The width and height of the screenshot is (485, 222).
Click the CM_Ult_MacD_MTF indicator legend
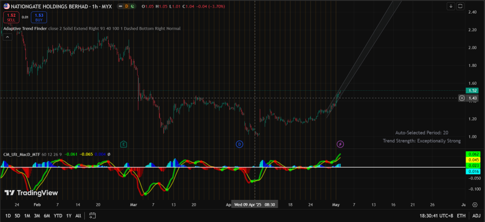tap(22, 154)
